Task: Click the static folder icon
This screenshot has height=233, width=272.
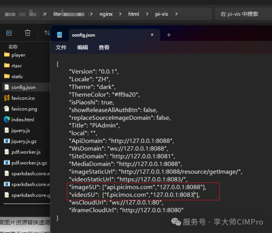Action: click(x=7, y=76)
